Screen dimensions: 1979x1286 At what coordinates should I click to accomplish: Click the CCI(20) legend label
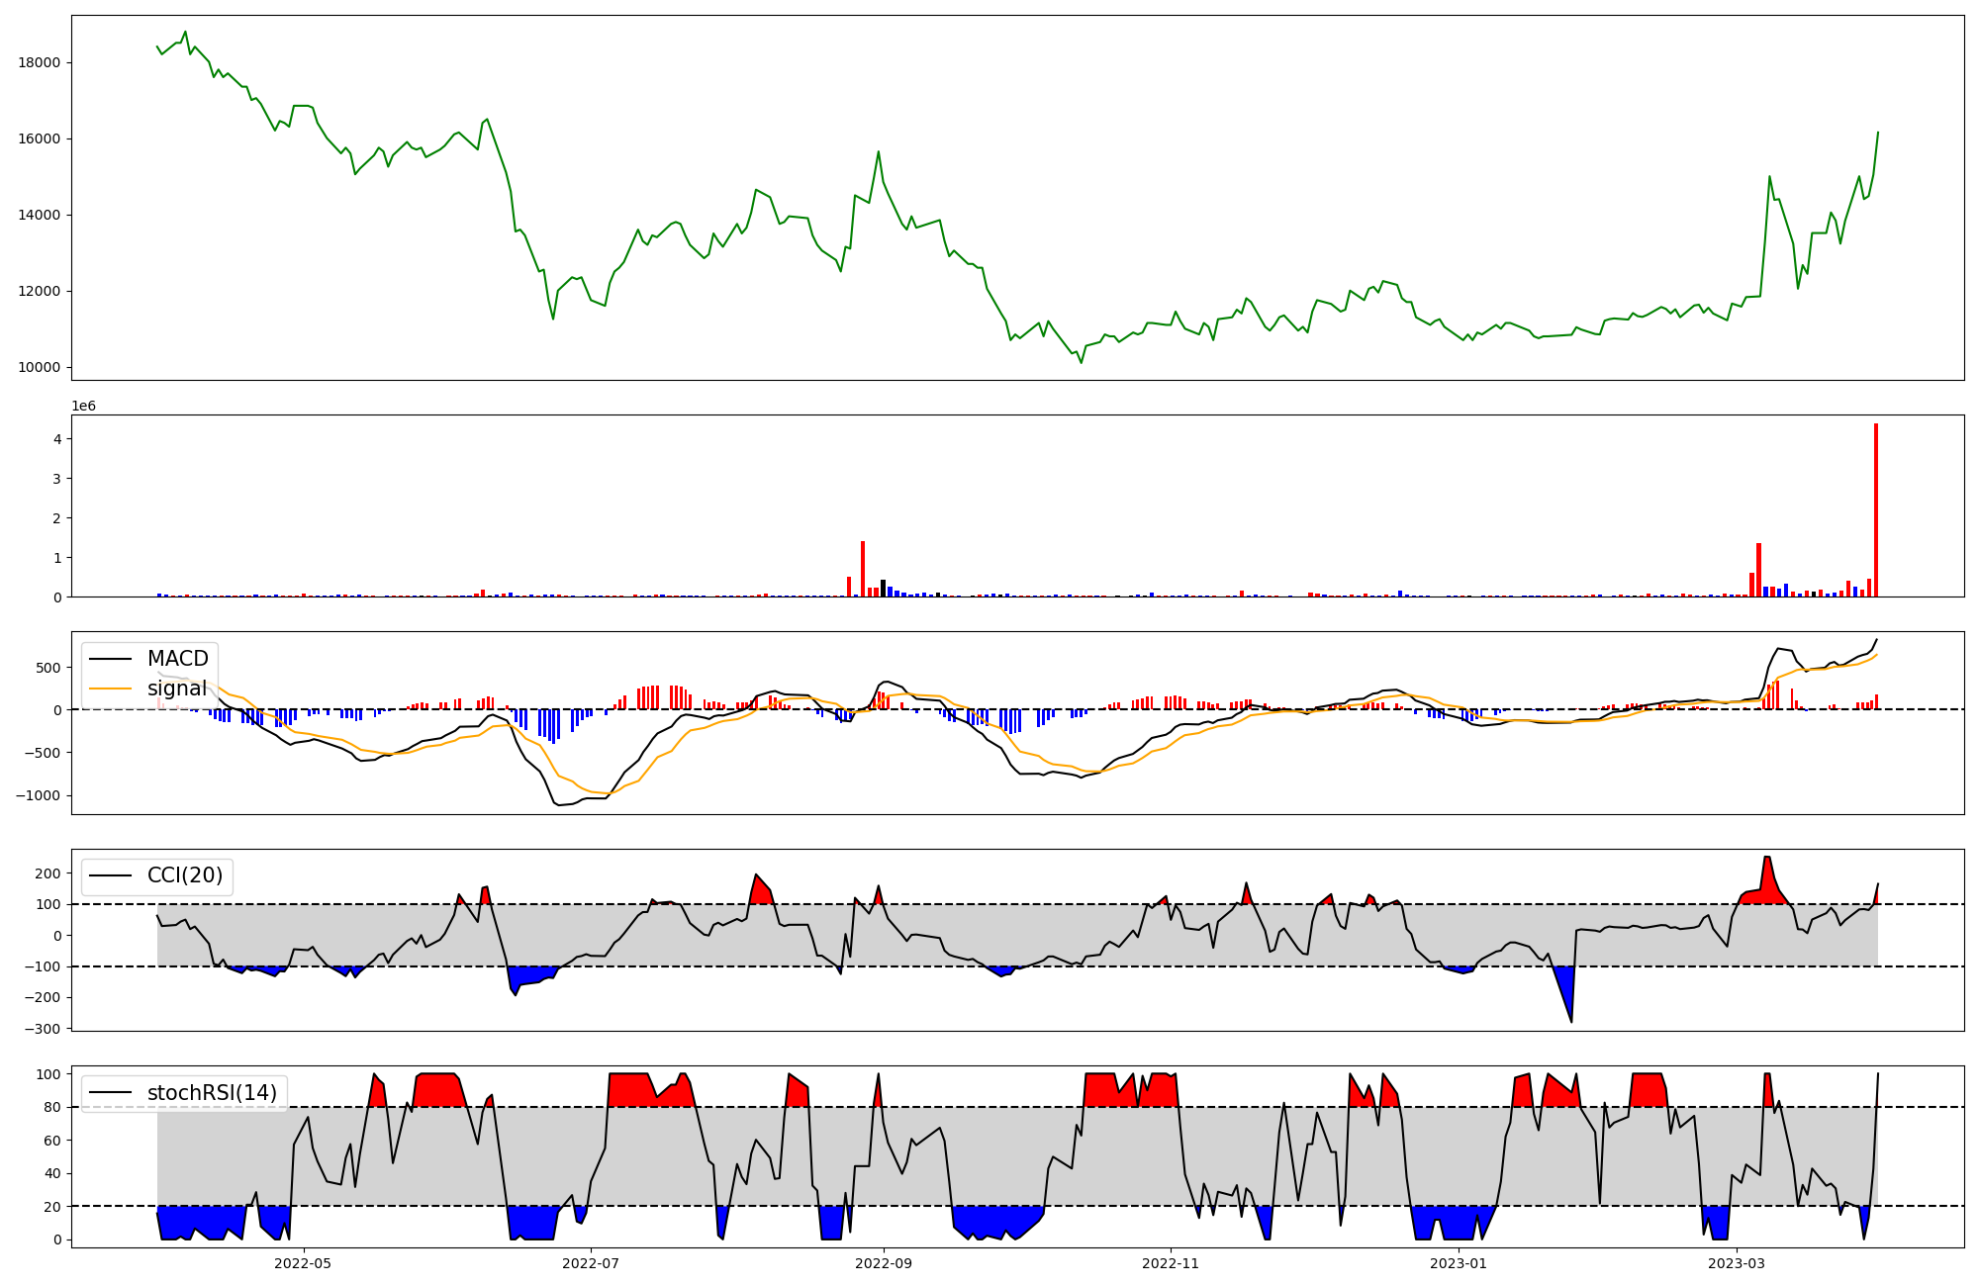[185, 875]
